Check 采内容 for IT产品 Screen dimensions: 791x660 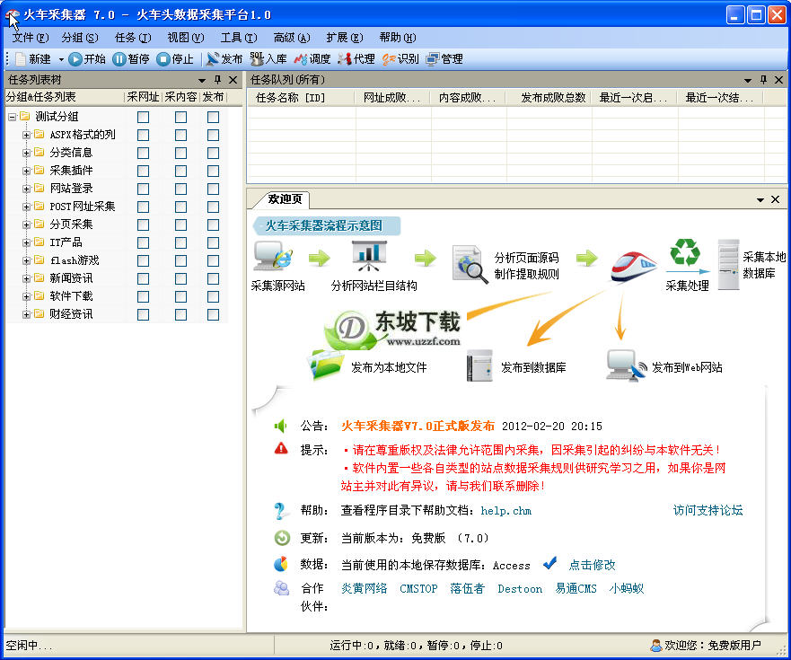180,242
